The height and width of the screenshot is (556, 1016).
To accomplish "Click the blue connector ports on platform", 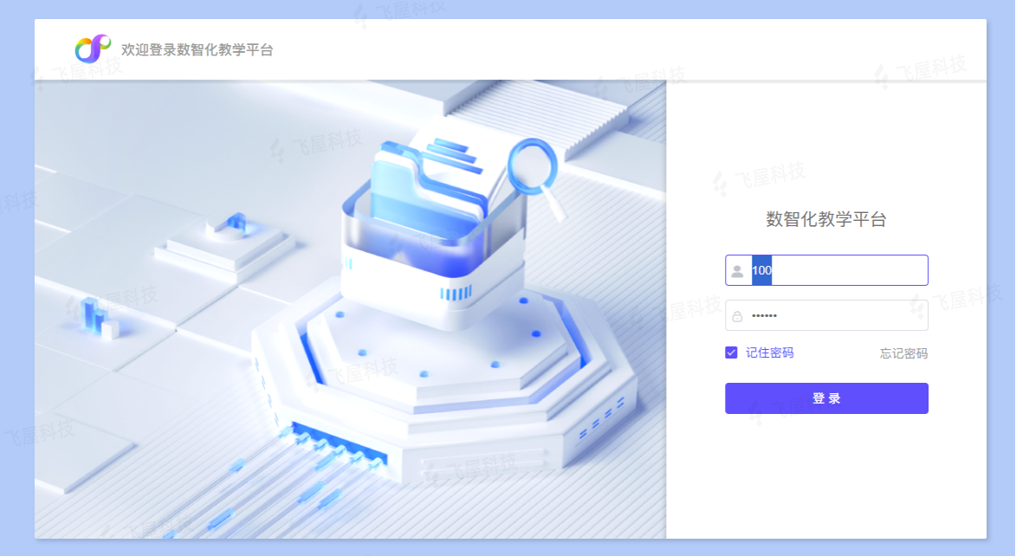I will coord(337,446).
